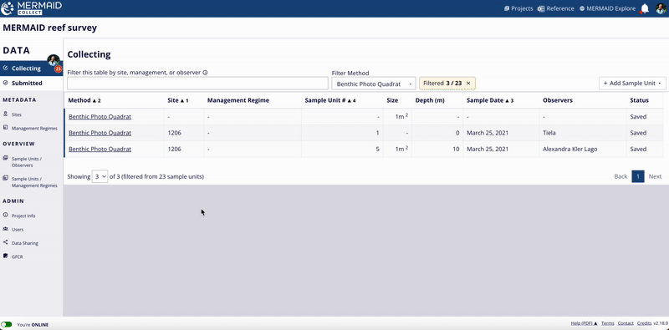669x330 pixels.
Task: Open the Benthic Photo Quadrat for Tiela
Action: click(x=100, y=133)
